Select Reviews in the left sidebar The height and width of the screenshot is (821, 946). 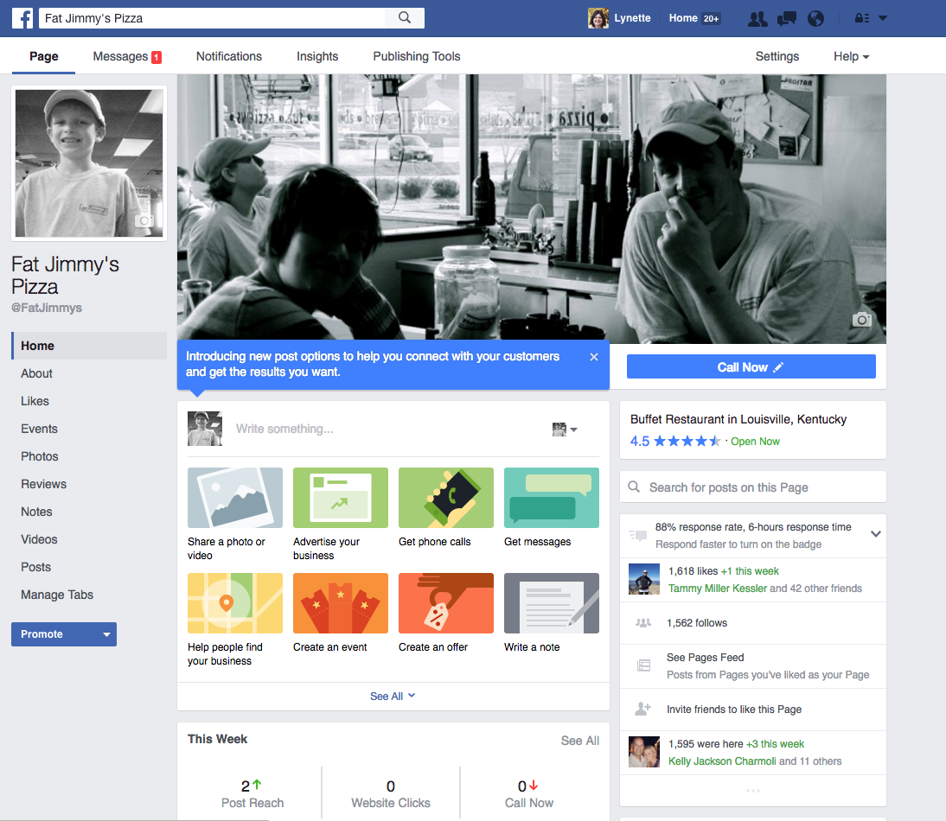43,485
